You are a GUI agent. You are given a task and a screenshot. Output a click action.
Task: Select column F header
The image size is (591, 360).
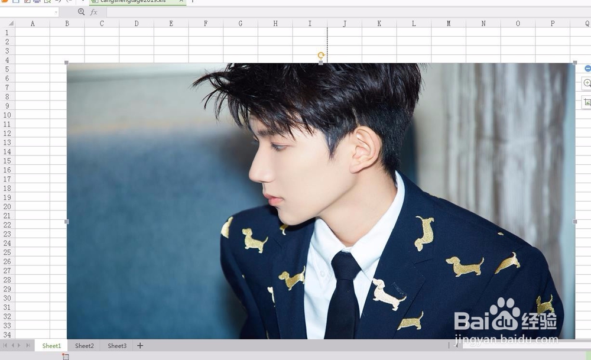[206, 24]
